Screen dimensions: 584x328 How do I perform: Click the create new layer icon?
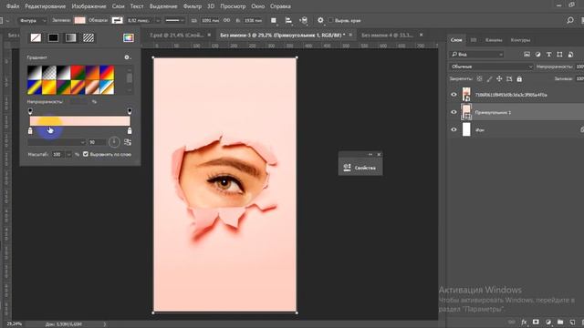[x=572, y=322]
